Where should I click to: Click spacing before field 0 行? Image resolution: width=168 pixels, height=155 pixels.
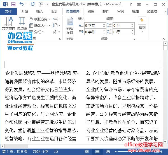coord(122,26)
